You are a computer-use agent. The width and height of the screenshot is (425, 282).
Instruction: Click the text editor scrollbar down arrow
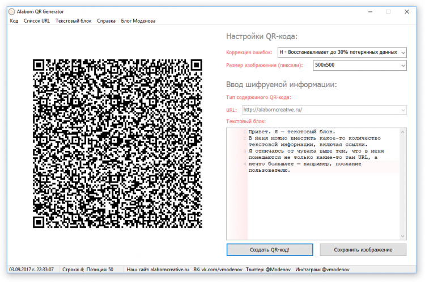tap(402, 236)
